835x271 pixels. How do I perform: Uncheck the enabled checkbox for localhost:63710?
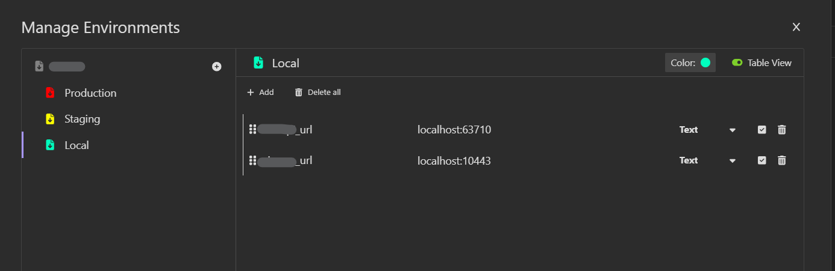762,130
